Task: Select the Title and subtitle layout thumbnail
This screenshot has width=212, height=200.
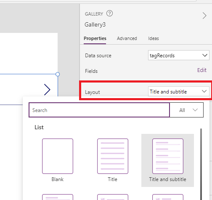Action: pos(168,156)
